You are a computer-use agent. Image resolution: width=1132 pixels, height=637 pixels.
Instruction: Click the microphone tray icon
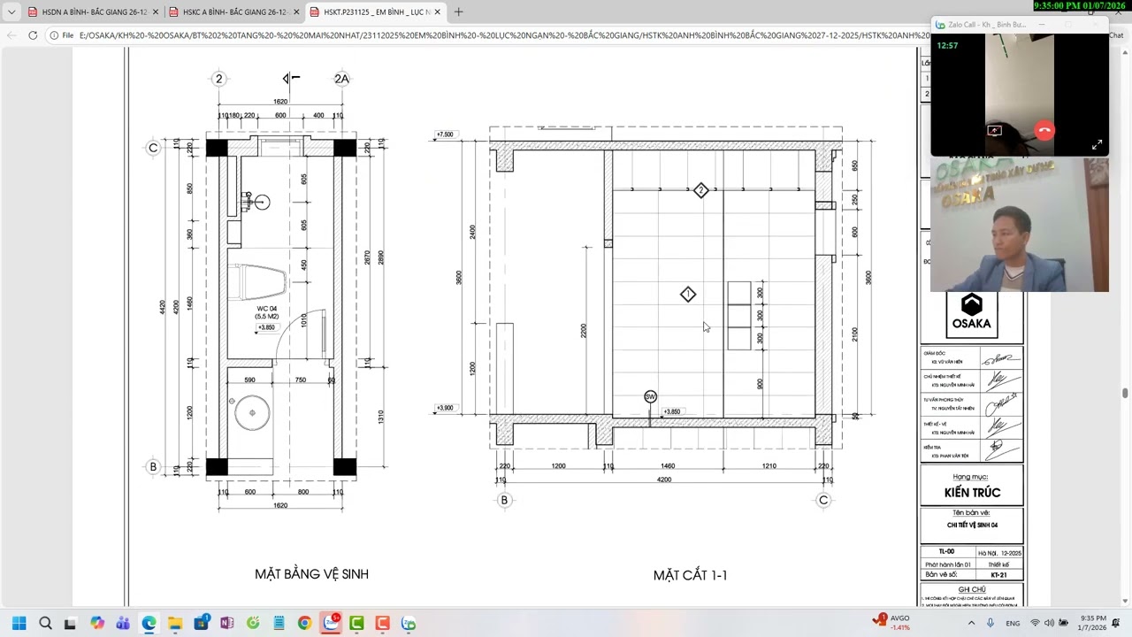[990, 623]
